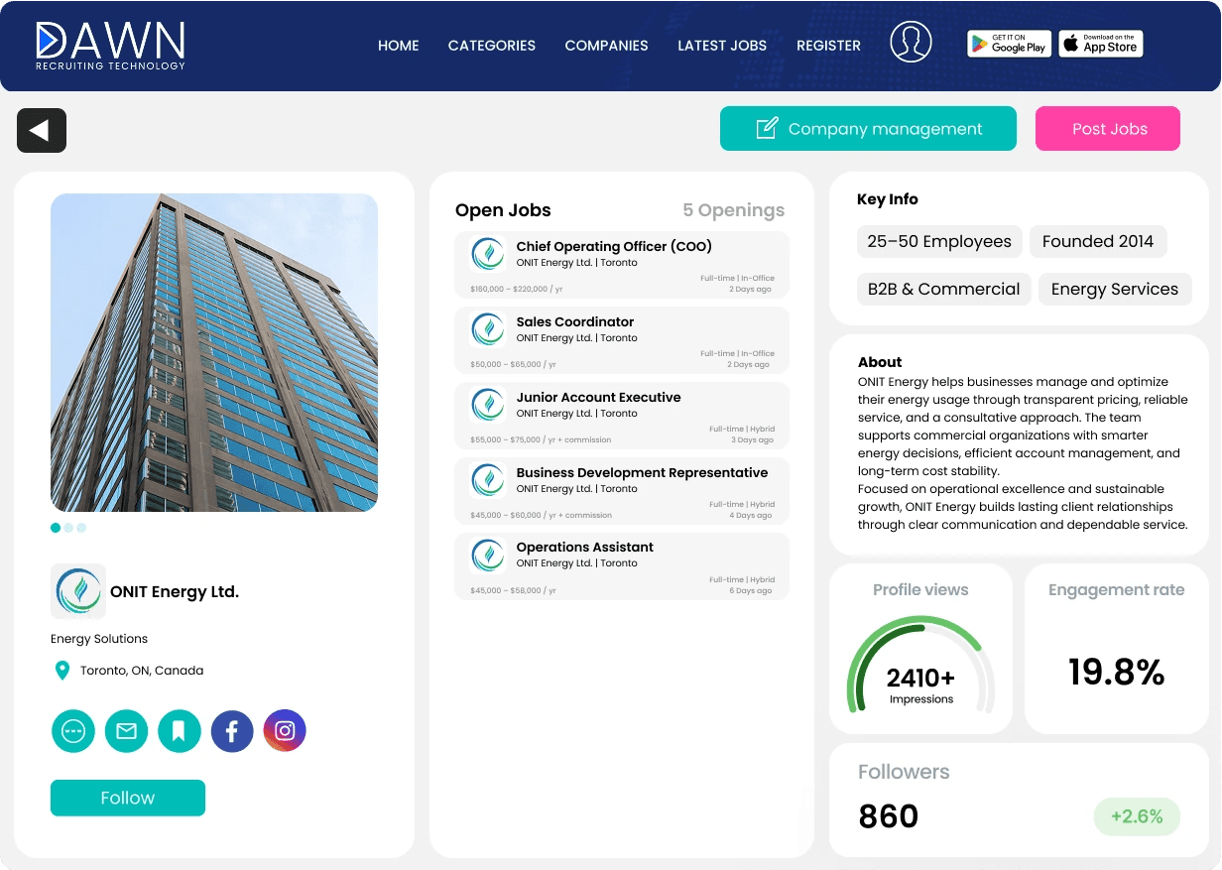Open the Junior Account Executive job listing

click(622, 416)
